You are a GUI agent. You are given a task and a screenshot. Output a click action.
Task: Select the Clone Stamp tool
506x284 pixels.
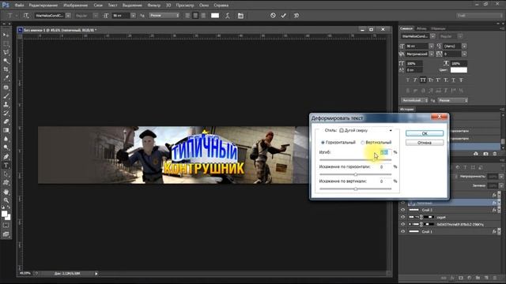click(6, 105)
